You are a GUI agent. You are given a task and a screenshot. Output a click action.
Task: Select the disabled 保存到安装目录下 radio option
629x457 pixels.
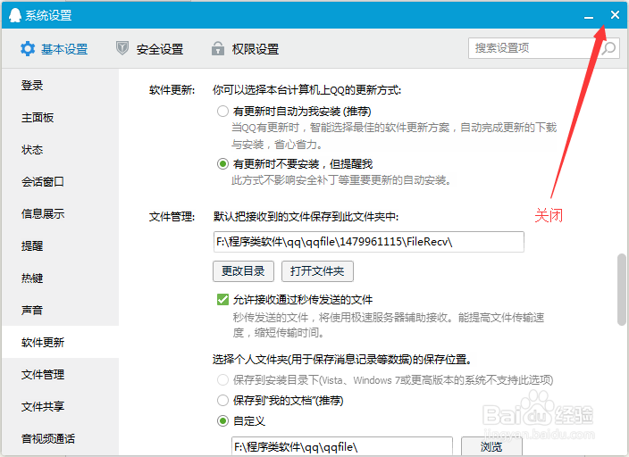222,379
